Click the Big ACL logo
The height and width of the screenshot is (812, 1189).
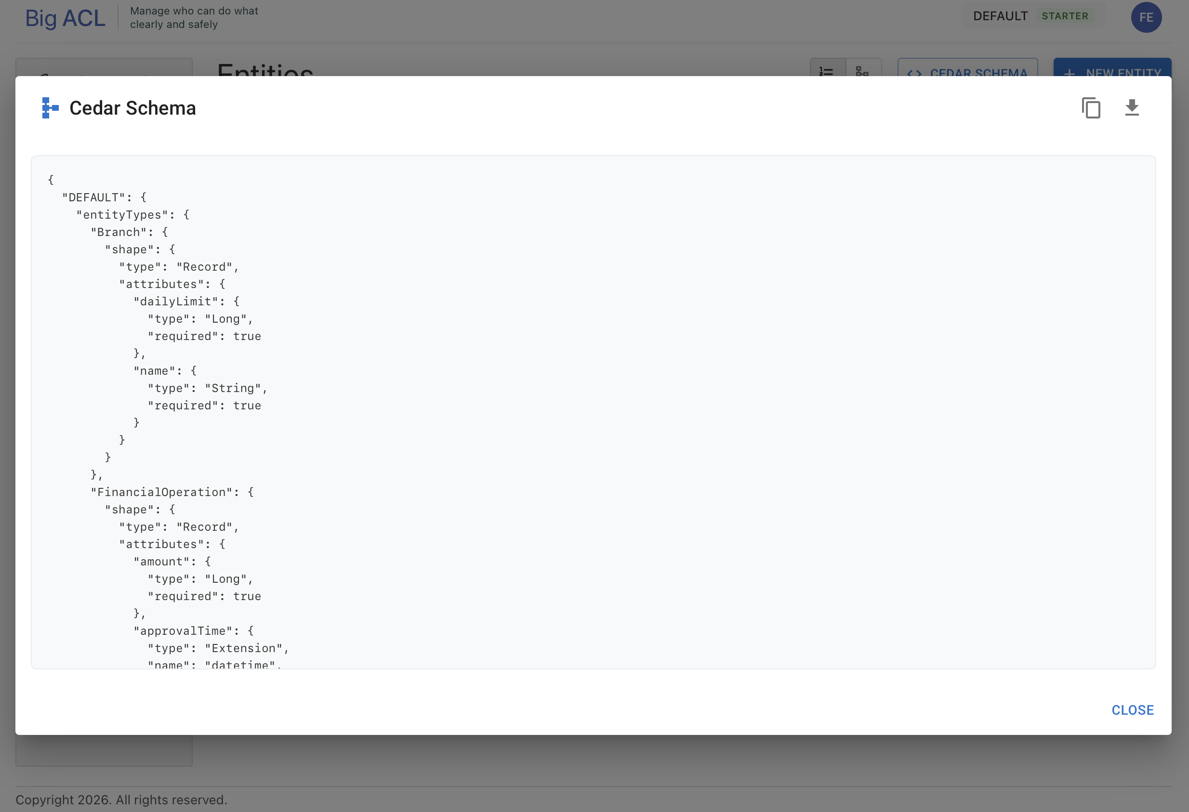pyautogui.click(x=65, y=18)
